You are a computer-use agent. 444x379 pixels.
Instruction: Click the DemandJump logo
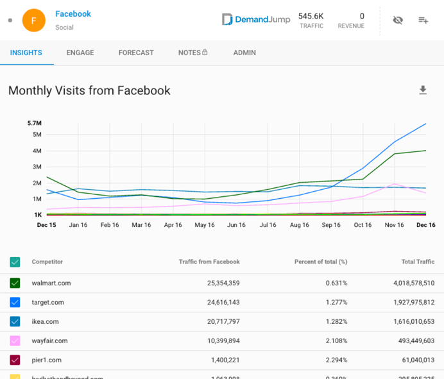click(256, 19)
